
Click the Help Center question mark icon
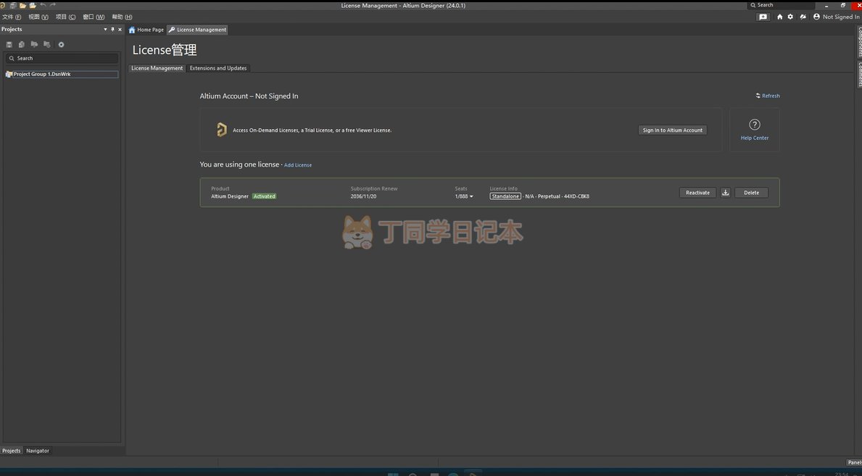755,125
